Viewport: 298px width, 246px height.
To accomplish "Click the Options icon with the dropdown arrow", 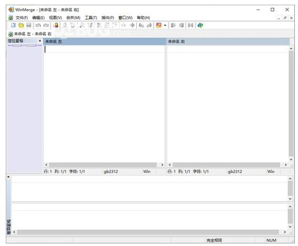I will tap(159, 25).
